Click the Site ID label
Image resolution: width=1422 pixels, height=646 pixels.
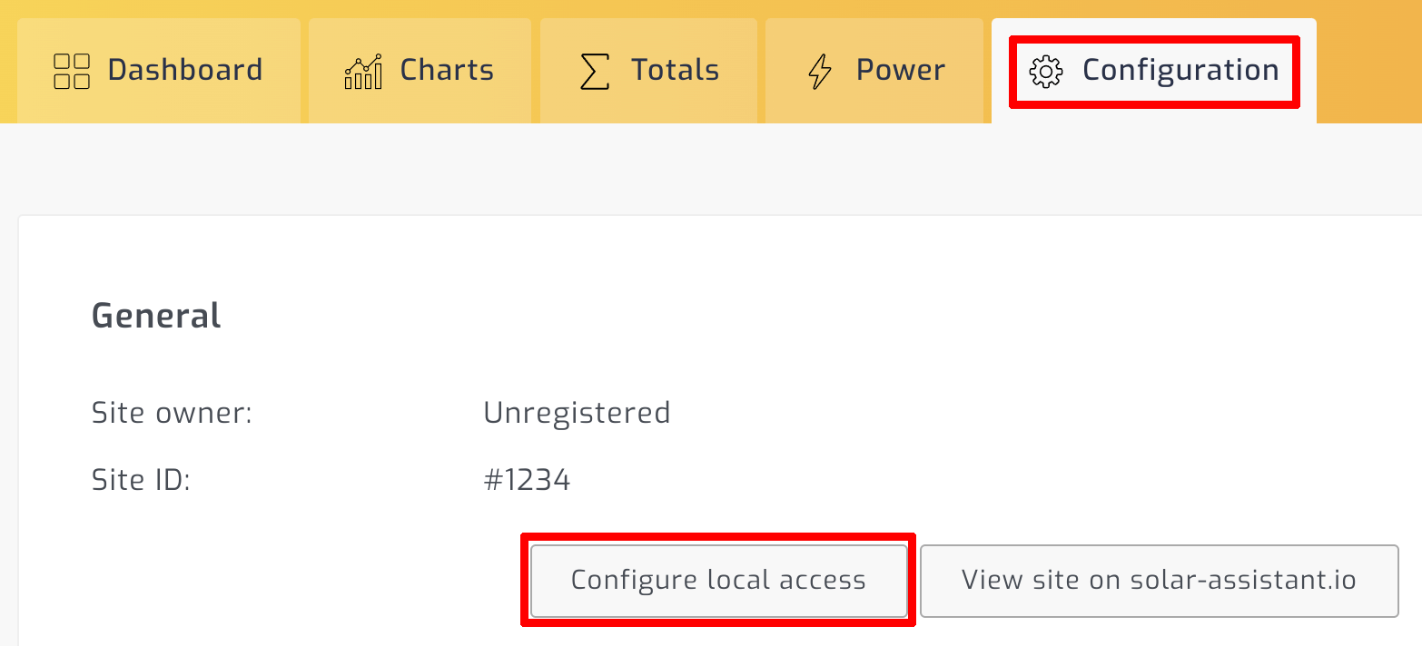[143, 479]
